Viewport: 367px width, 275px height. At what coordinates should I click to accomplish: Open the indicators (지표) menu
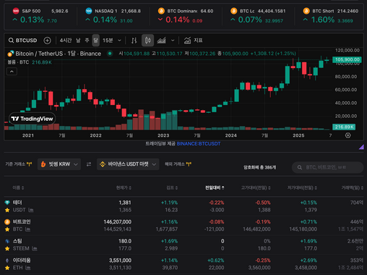[x=193, y=41]
